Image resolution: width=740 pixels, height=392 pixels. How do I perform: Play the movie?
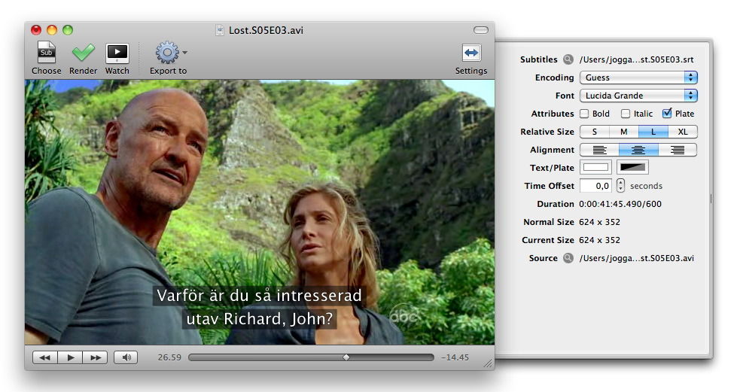tap(70, 357)
